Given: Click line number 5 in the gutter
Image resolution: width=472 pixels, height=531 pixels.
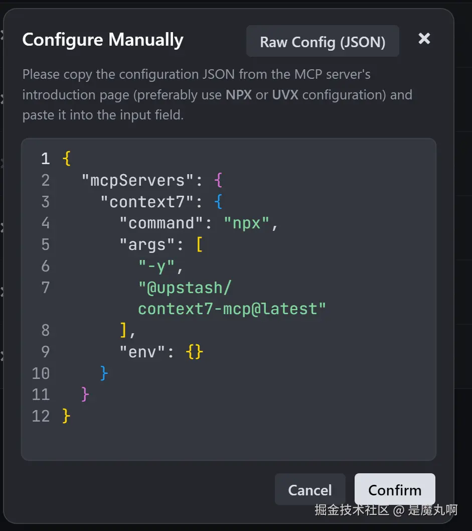Looking at the screenshot, I should click(x=45, y=244).
